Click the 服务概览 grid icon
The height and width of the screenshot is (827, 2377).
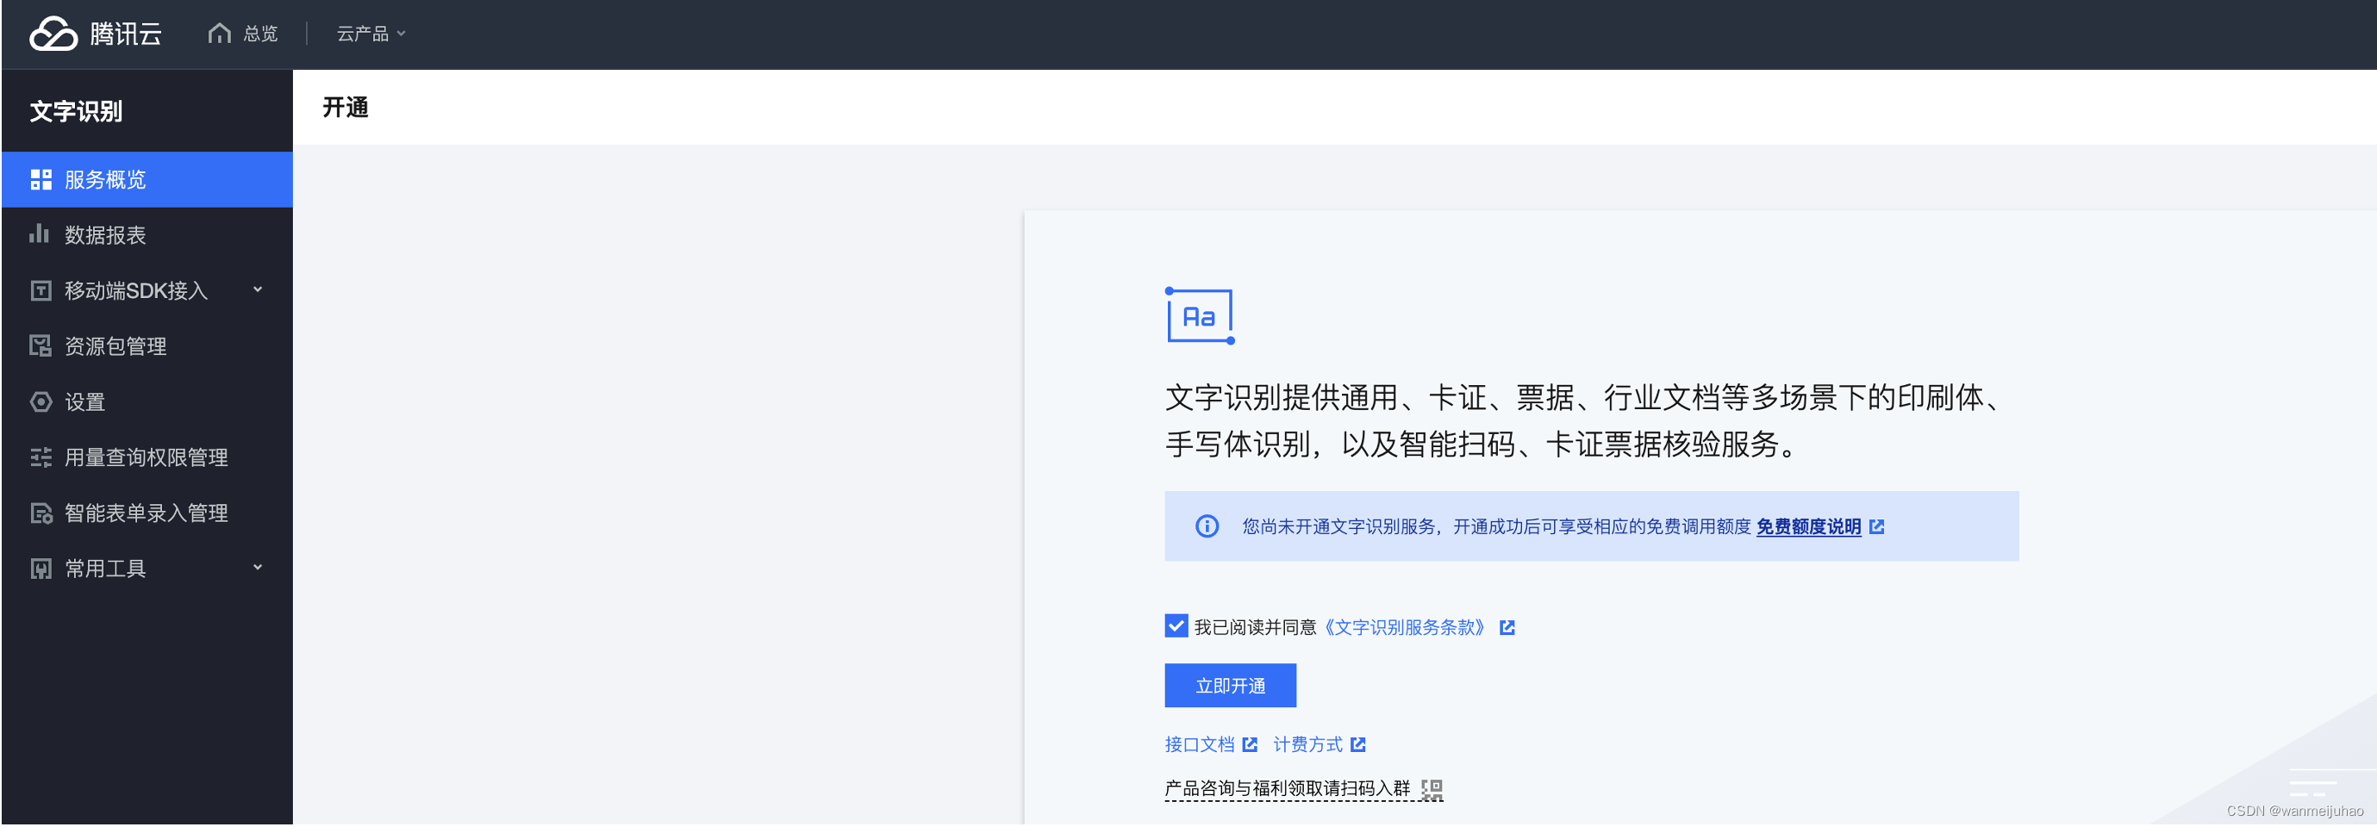[x=41, y=180]
